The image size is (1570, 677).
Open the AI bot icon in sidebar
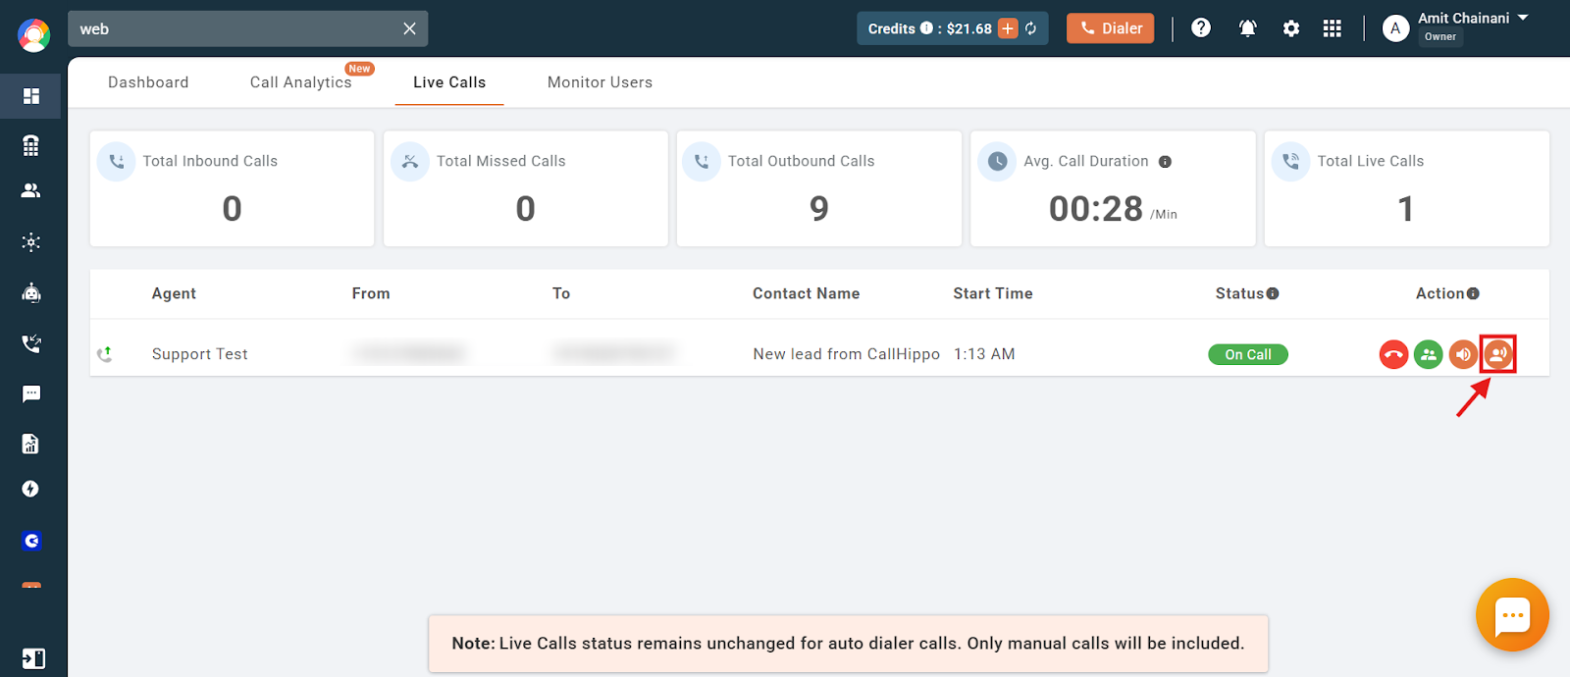(31, 292)
